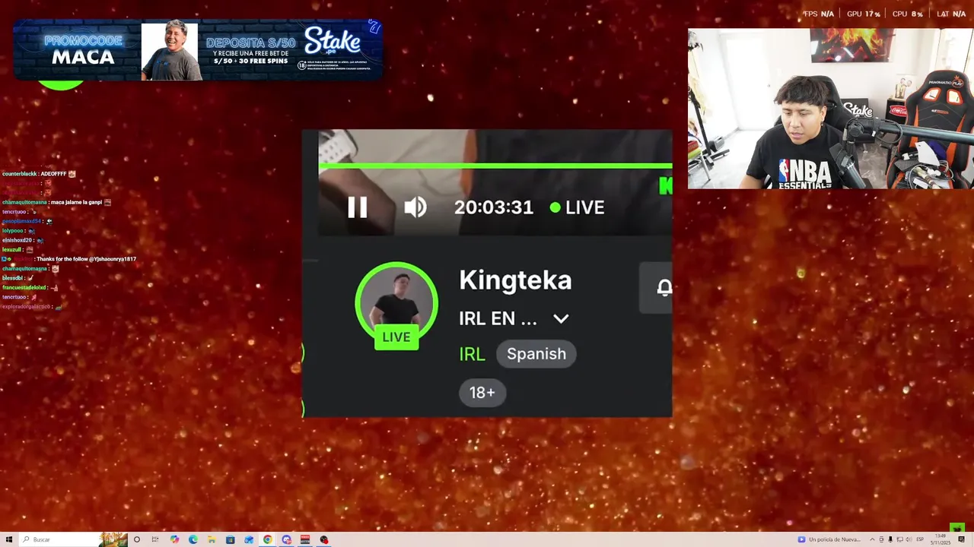Toggle the notification bell for Kingteka

coord(664,287)
